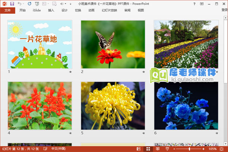Switch to Reading view icon

[x=158, y=149]
